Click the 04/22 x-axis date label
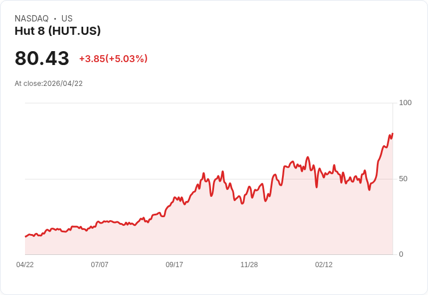This screenshot has width=428, height=295. coord(25,264)
